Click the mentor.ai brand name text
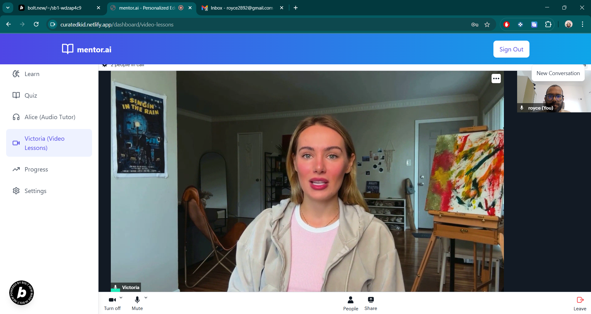 pyautogui.click(x=94, y=50)
